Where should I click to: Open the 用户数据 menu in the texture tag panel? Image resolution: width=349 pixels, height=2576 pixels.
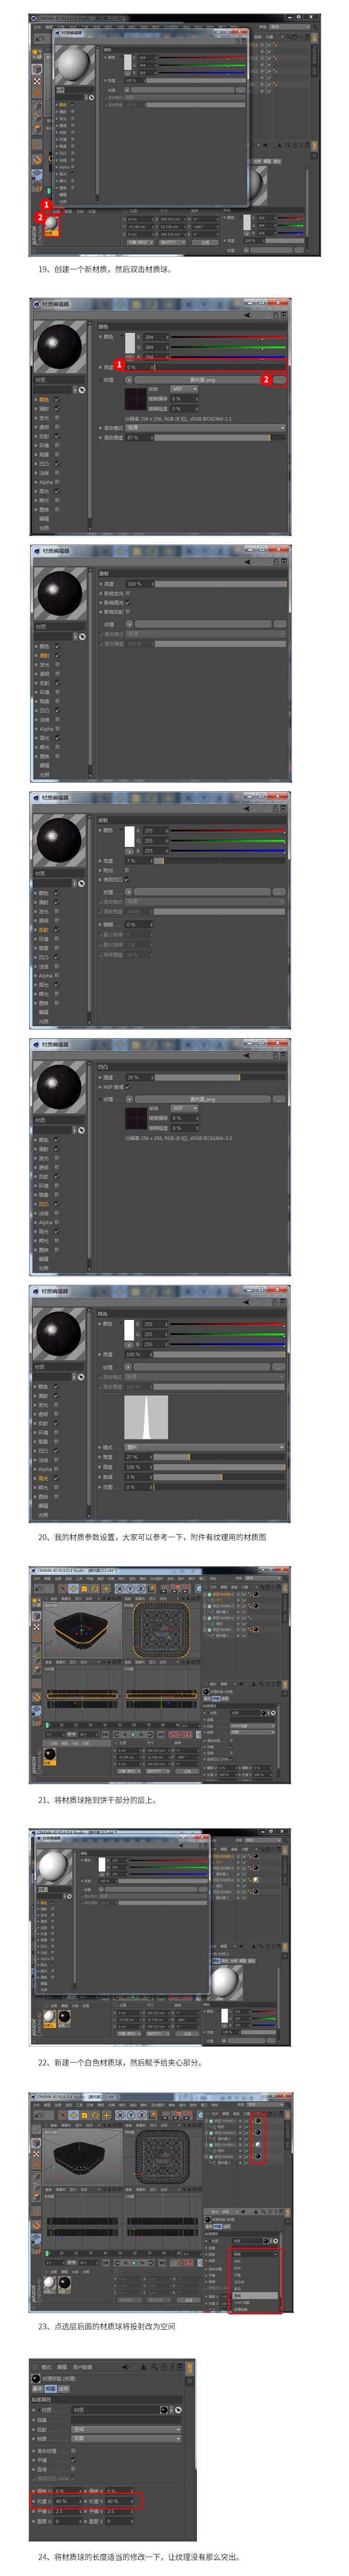coord(82,2367)
